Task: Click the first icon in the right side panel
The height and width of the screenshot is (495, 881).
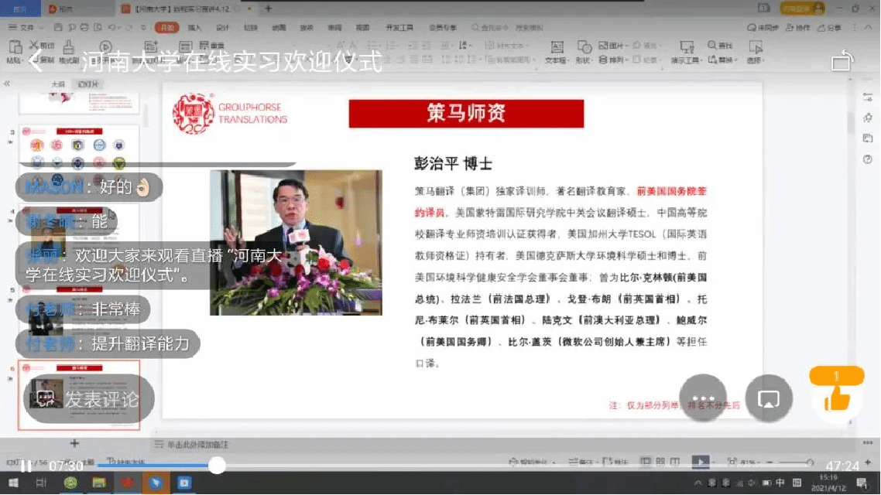Action: (x=868, y=97)
